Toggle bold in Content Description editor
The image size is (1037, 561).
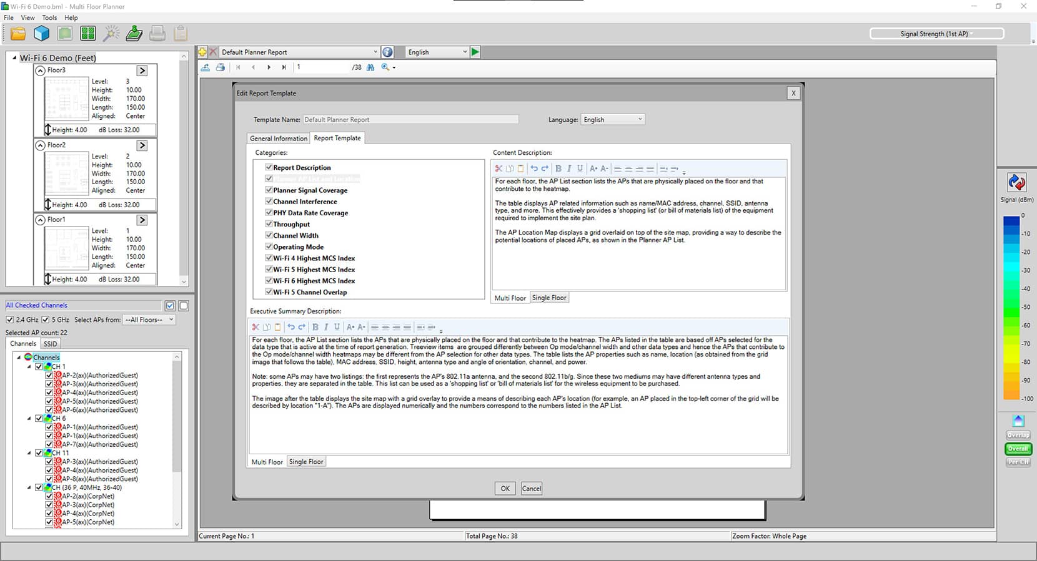558,168
